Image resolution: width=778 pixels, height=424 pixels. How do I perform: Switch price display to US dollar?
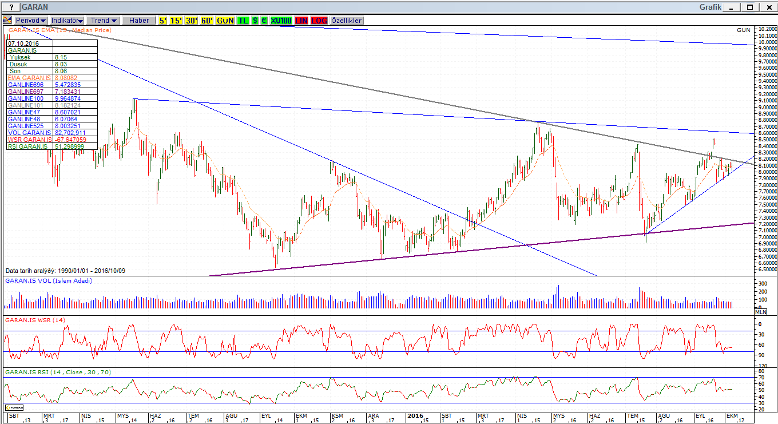255,20
